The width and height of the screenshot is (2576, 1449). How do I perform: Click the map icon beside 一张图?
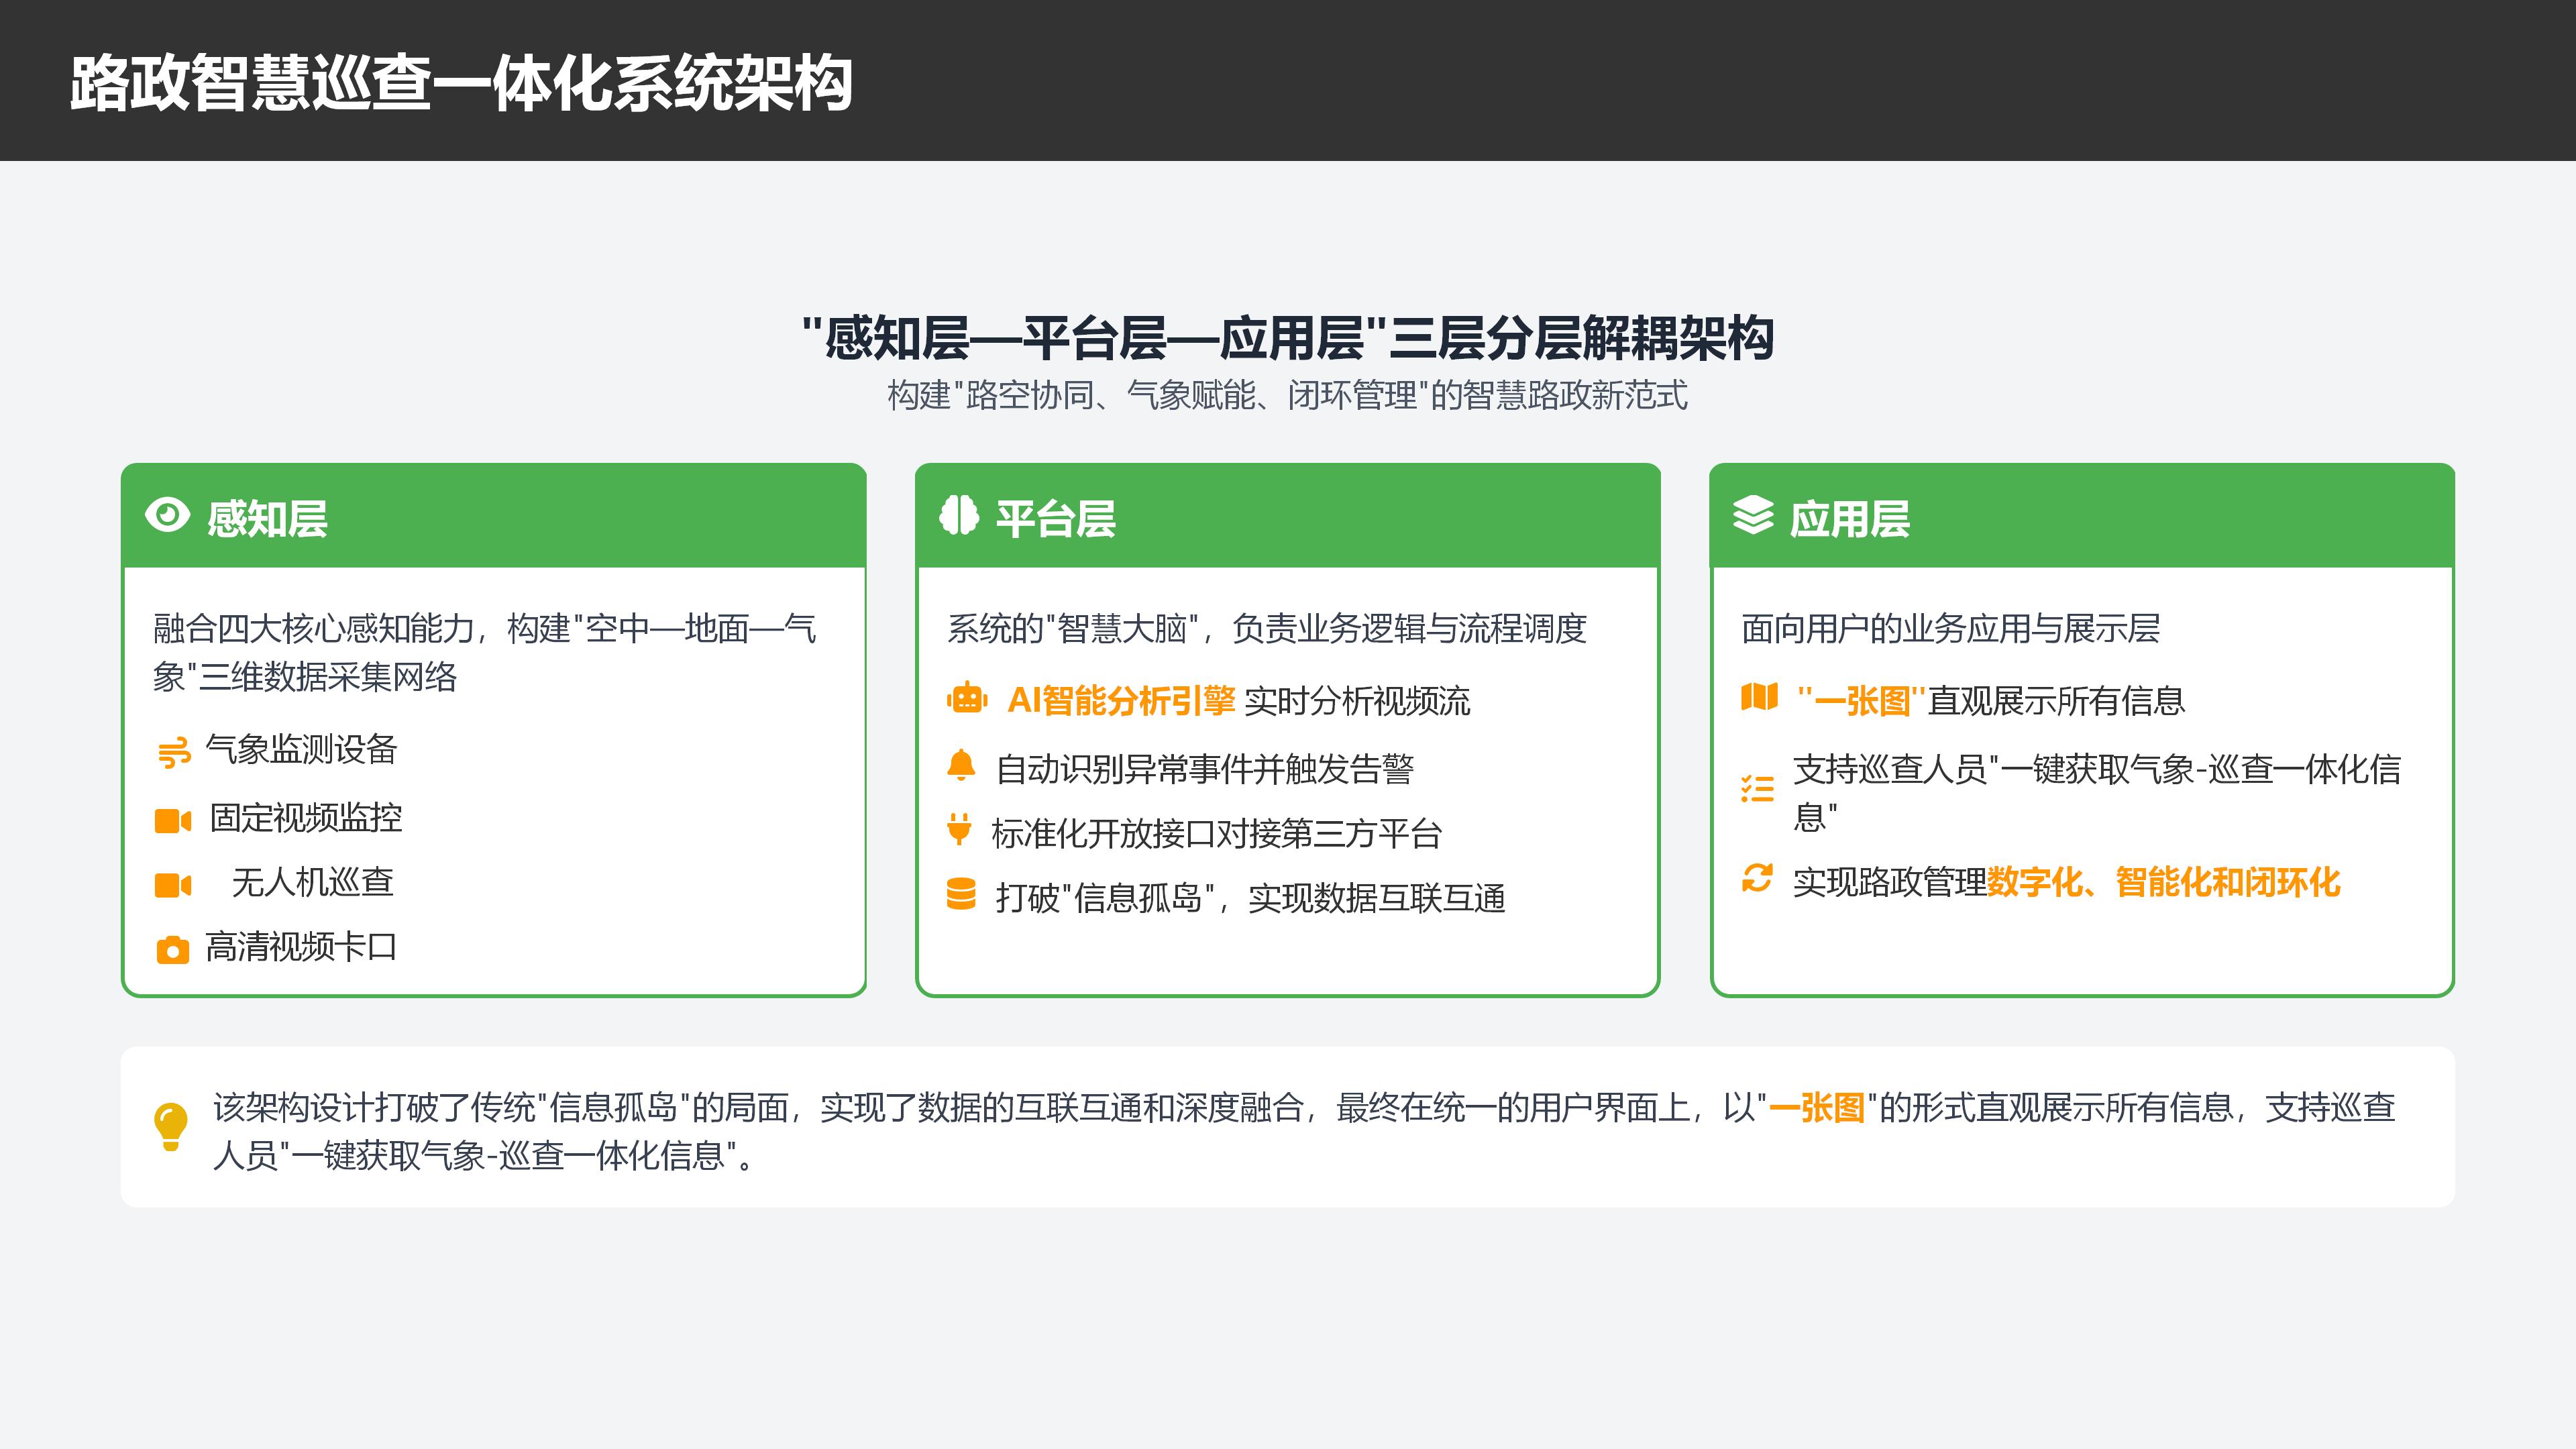[x=1759, y=697]
